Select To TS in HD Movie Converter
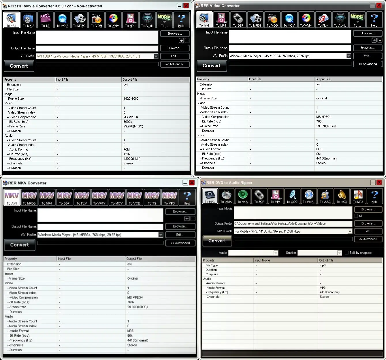This screenshot has height=360, width=386. [45, 20]
